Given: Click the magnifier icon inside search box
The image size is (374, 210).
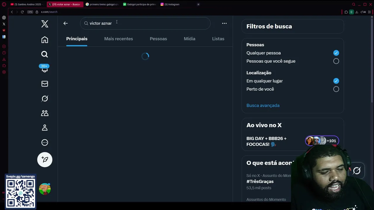Looking at the screenshot, I should tap(86, 23).
